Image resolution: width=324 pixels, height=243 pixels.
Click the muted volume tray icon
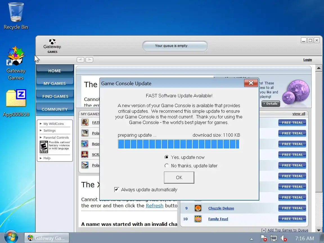(x=283, y=238)
